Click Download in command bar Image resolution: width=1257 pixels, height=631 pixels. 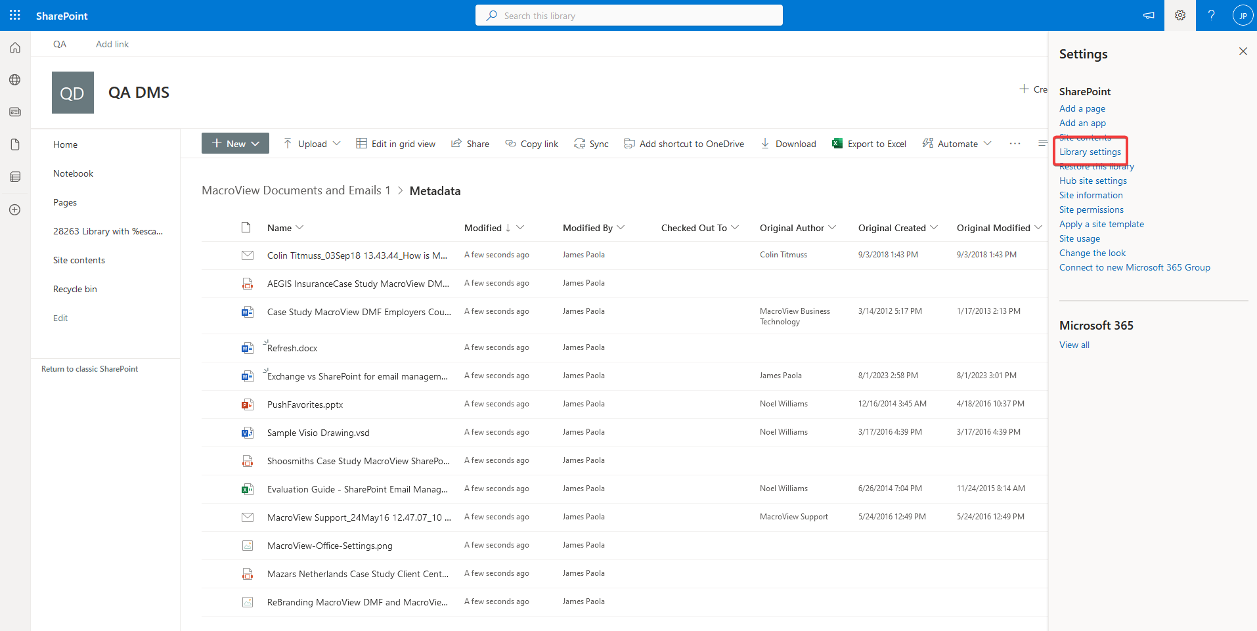click(x=788, y=143)
